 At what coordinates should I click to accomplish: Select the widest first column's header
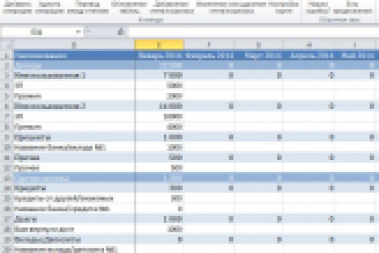[x=74, y=45]
